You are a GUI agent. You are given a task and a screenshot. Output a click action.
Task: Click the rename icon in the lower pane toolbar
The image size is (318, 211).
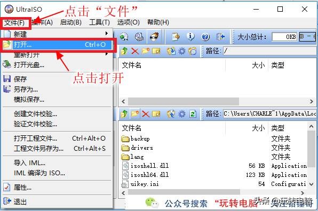coord(156,114)
